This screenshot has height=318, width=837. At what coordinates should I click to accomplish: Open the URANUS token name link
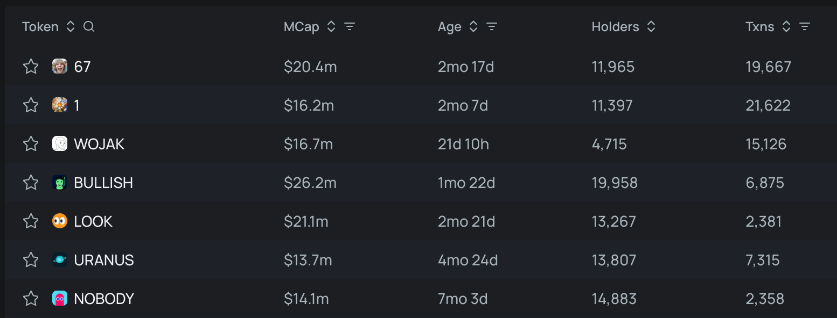point(104,260)
